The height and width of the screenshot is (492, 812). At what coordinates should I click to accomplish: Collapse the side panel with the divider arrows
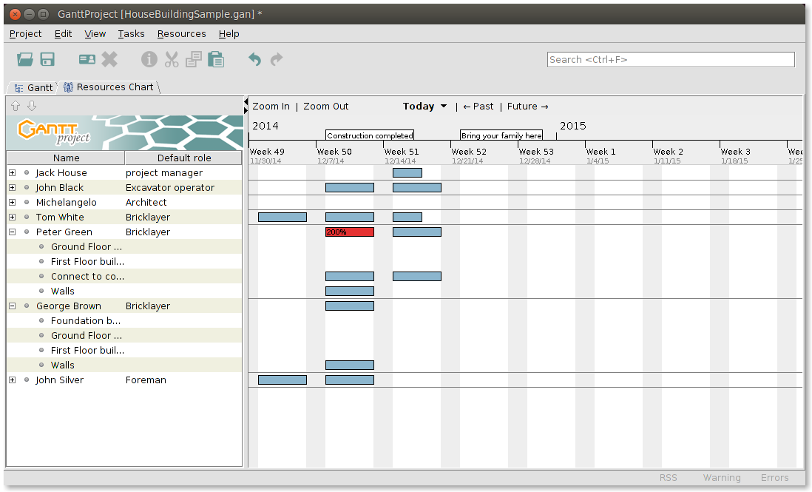(246, 107)
